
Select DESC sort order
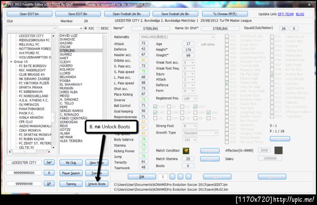click(98, 29)
